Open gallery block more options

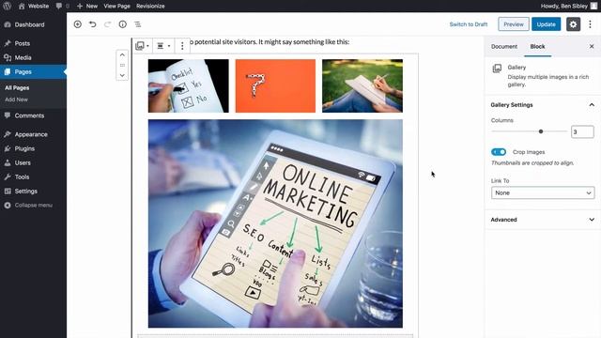(x=182, y=46)
